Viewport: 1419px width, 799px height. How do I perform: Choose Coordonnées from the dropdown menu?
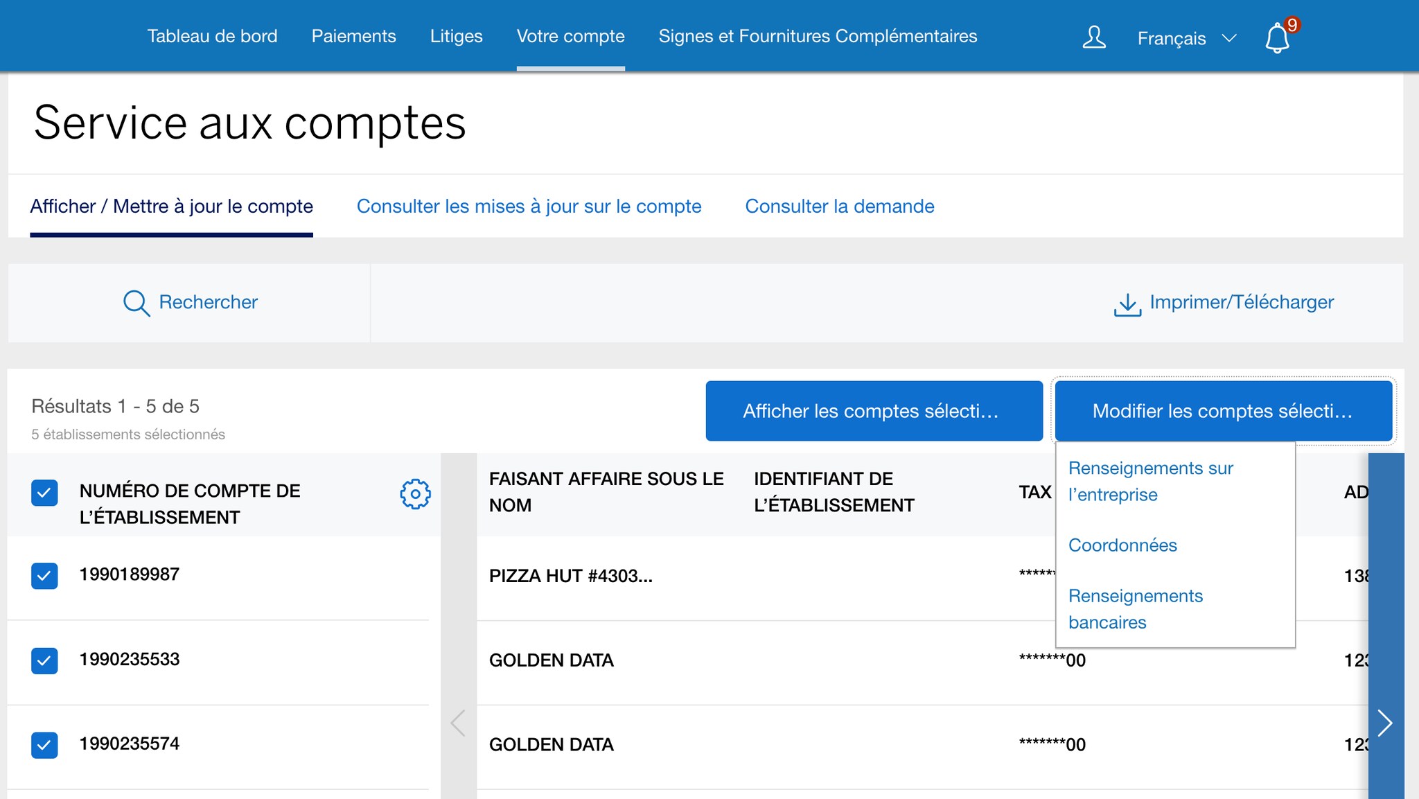click(x=1122, y=545)
